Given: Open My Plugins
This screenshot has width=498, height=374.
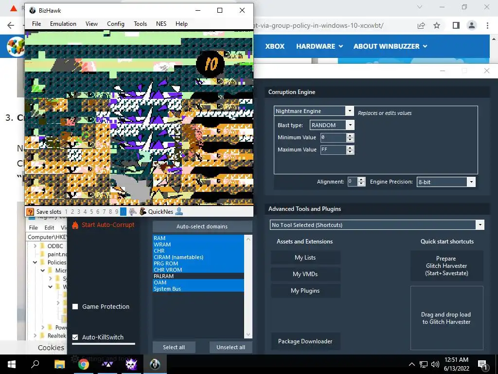Looking at the screenshot, I should click(305, 291).
